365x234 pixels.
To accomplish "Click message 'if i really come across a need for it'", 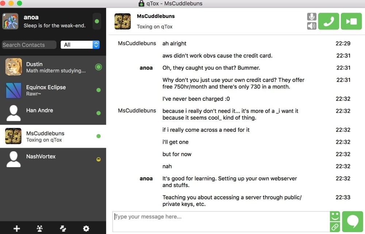I will click(x=206, y=130).
